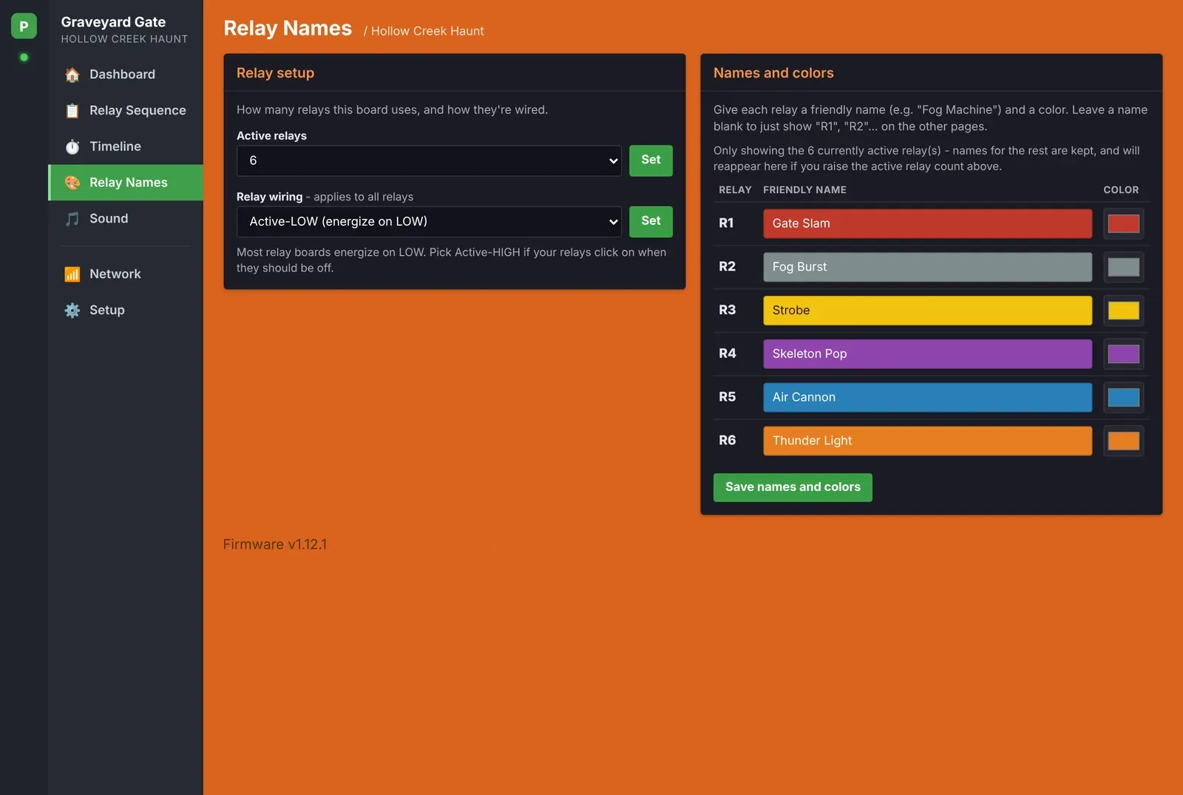
Task: Click the Sound music note icon
Action: click(x=72, y=219)
